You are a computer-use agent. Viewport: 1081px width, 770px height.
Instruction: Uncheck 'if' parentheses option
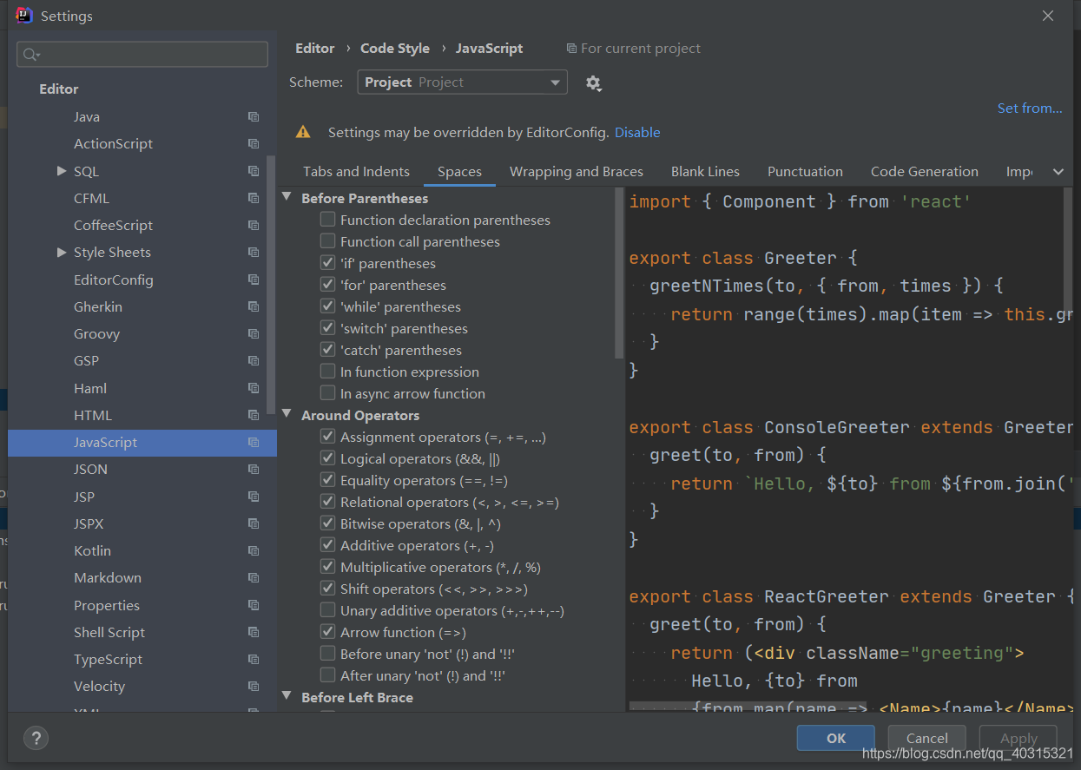pyautogui.click(x=327, y=263)
